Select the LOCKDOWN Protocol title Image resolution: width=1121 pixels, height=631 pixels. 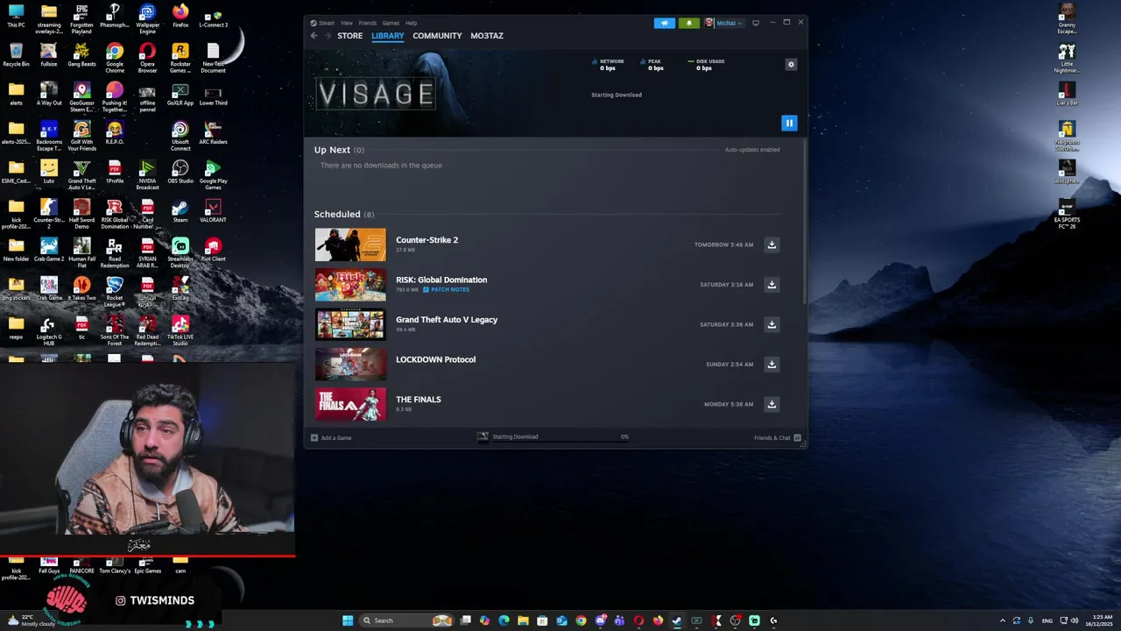[435, 359]
